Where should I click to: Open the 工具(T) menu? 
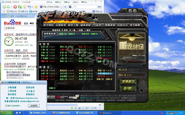(x=75, y=2)
